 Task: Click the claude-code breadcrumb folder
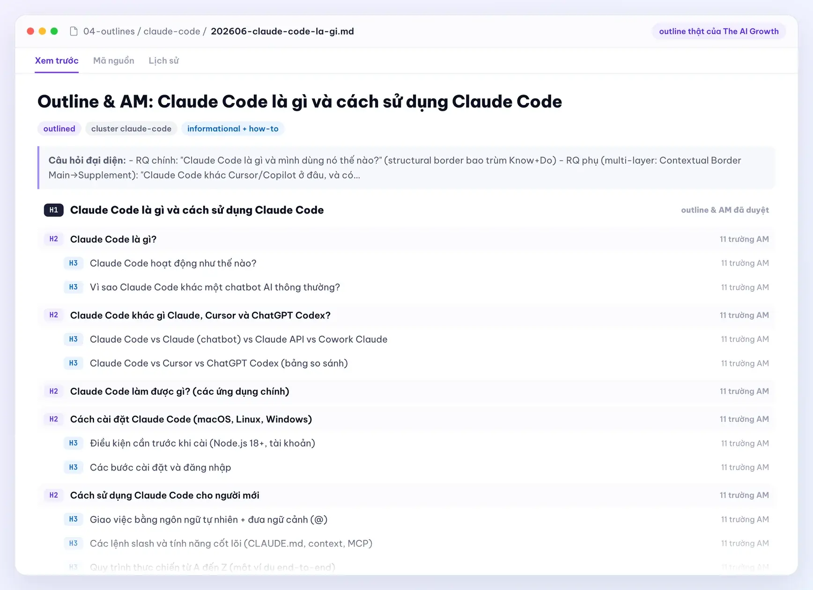click(172, 31)
